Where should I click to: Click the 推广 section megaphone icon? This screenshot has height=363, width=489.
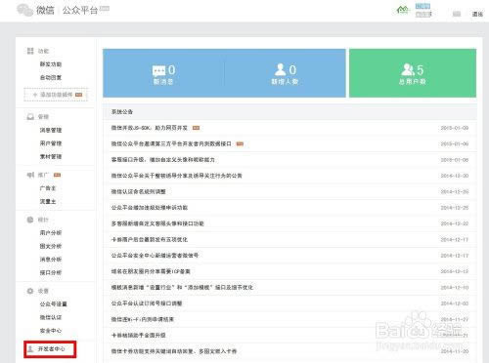[30, 175]
